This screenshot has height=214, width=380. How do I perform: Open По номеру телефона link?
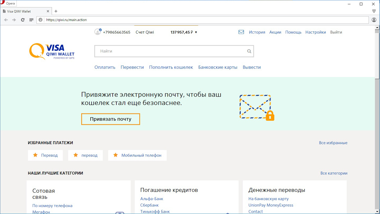pos(52,206)
